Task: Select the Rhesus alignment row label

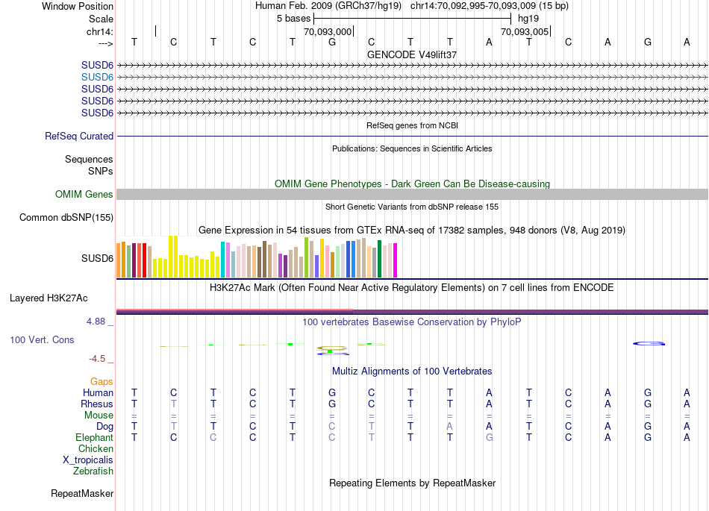Action: tap(97, 404)
